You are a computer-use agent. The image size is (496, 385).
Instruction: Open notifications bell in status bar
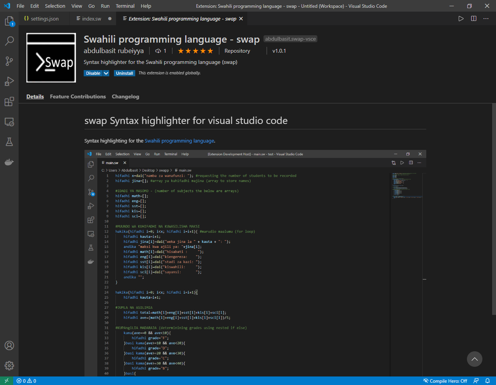487,381
